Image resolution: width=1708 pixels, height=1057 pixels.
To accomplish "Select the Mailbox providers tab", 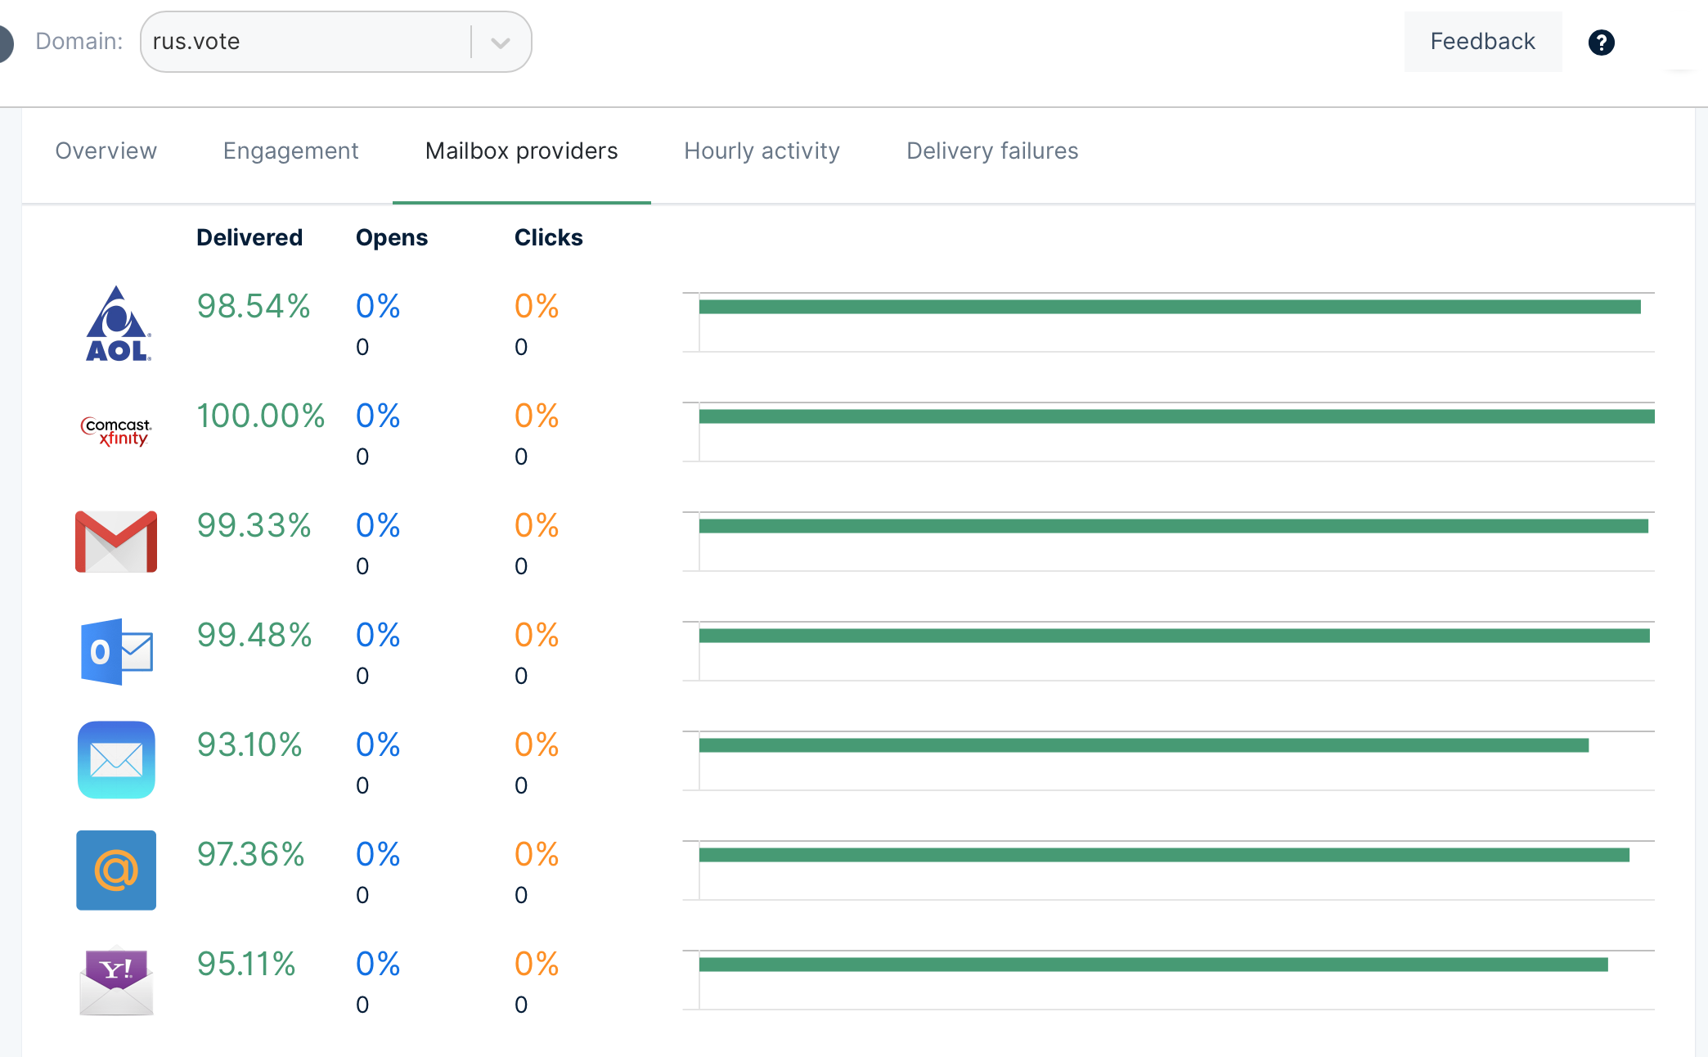I will pyautogui.click(x=521, y=151).
